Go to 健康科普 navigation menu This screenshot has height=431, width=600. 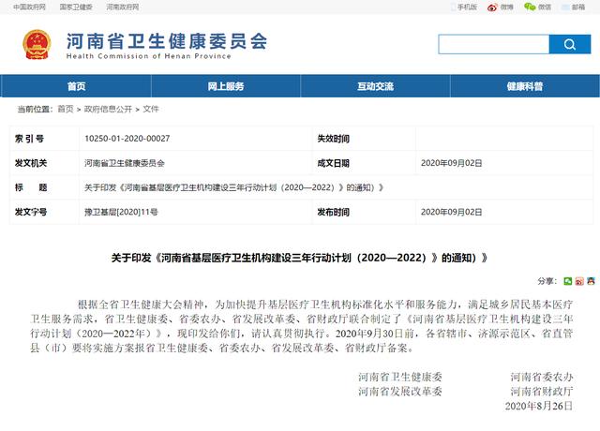click(524, 86)
